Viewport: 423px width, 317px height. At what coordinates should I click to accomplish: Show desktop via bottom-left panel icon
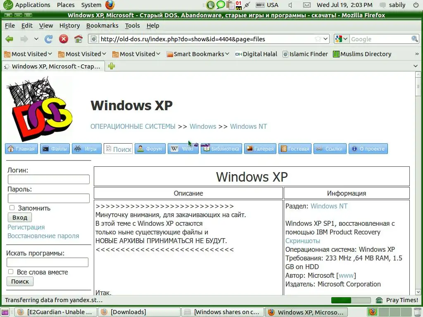(x=5, y=312)
